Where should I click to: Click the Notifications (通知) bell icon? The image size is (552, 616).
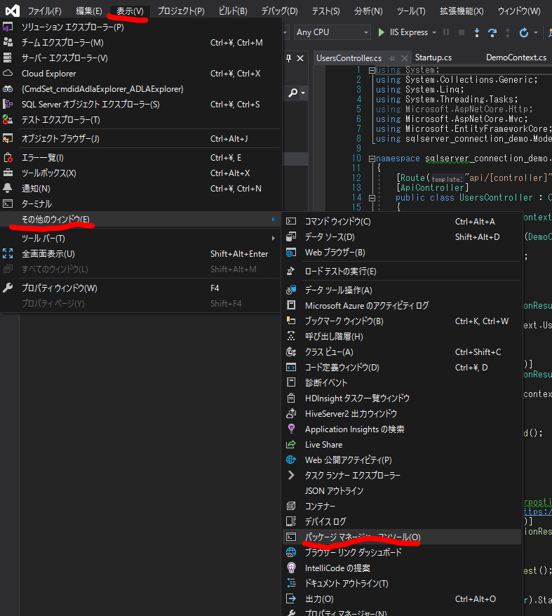8,188
